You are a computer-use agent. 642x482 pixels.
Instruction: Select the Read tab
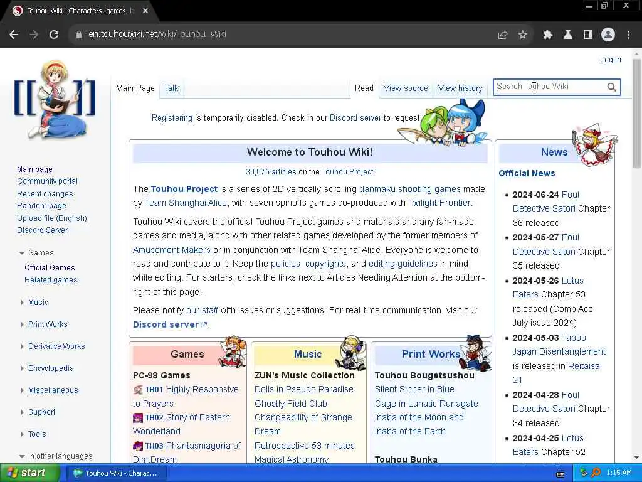(x=364, y=88)
